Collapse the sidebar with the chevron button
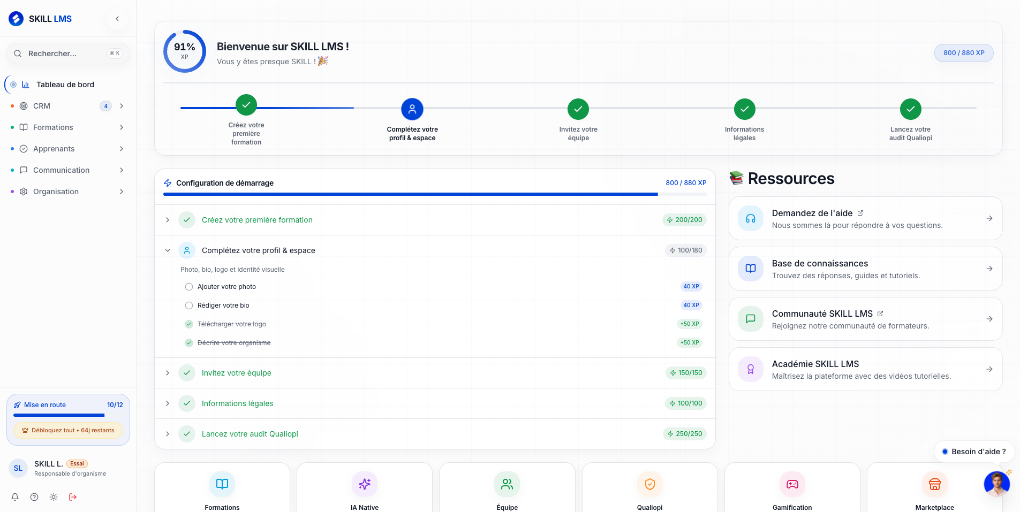Viewport: 1020px width, 512px height. click(x=117, y=19)
